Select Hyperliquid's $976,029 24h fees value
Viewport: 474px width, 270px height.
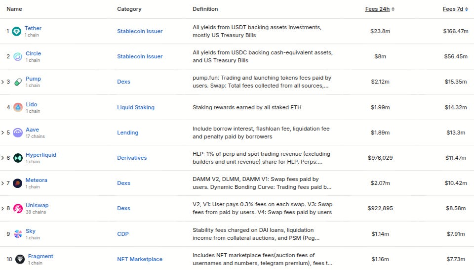[x=380, y=158]
